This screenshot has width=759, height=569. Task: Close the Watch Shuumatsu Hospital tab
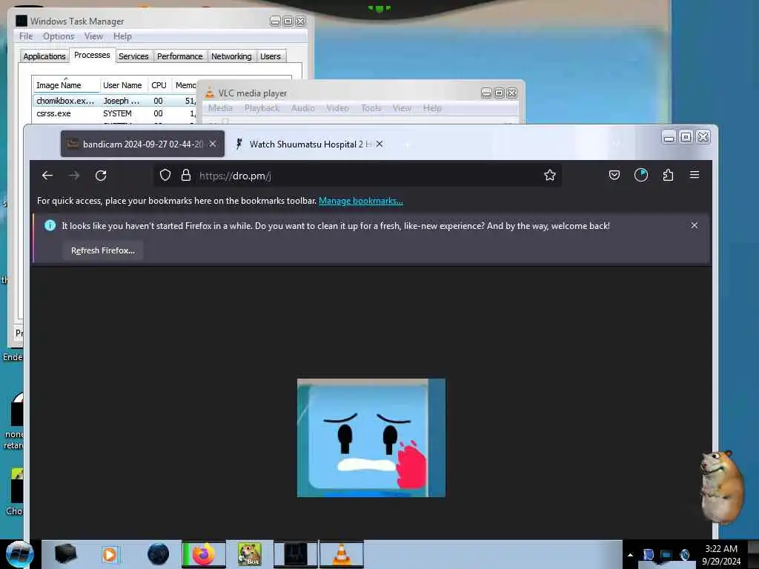[379, 144]
